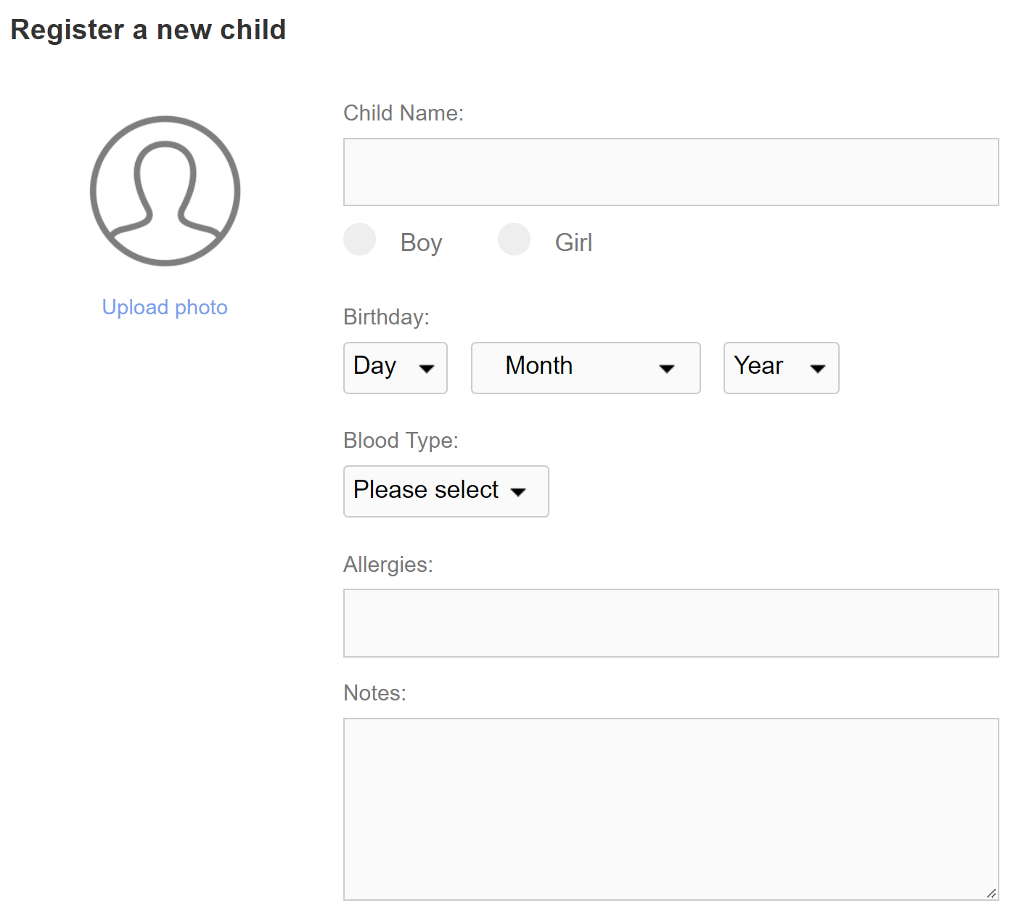Click the Birthday label
This screenshot has height=924, width=1024.
click(x=385, y=316)
